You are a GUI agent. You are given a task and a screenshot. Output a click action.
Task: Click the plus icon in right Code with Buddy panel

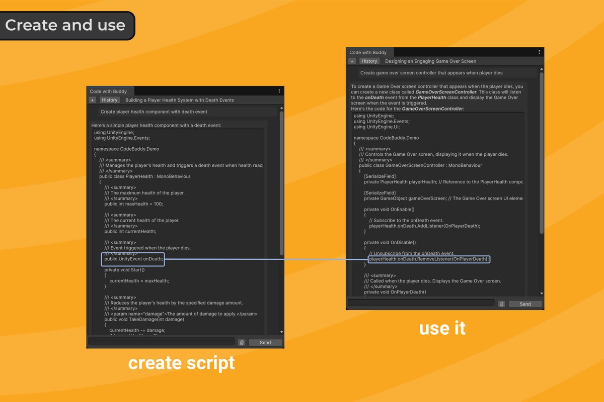(x=352, y=61)
